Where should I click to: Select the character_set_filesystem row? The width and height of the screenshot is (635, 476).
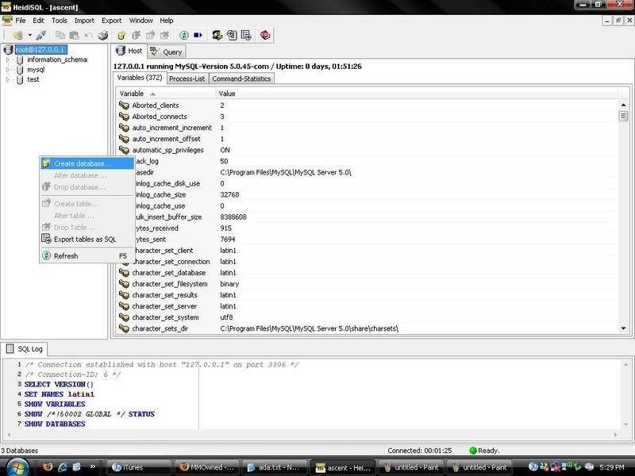(x=368, y=284)
